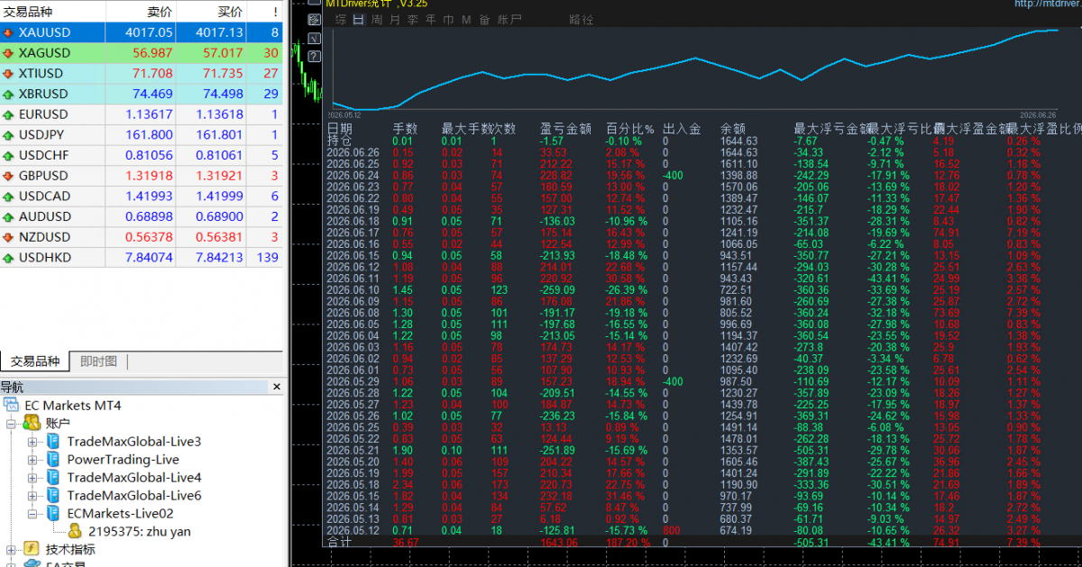Select the 巾 tab in statistics bar
The height and width of the screenshot is (567, 1082).
[x=448, y=20]
